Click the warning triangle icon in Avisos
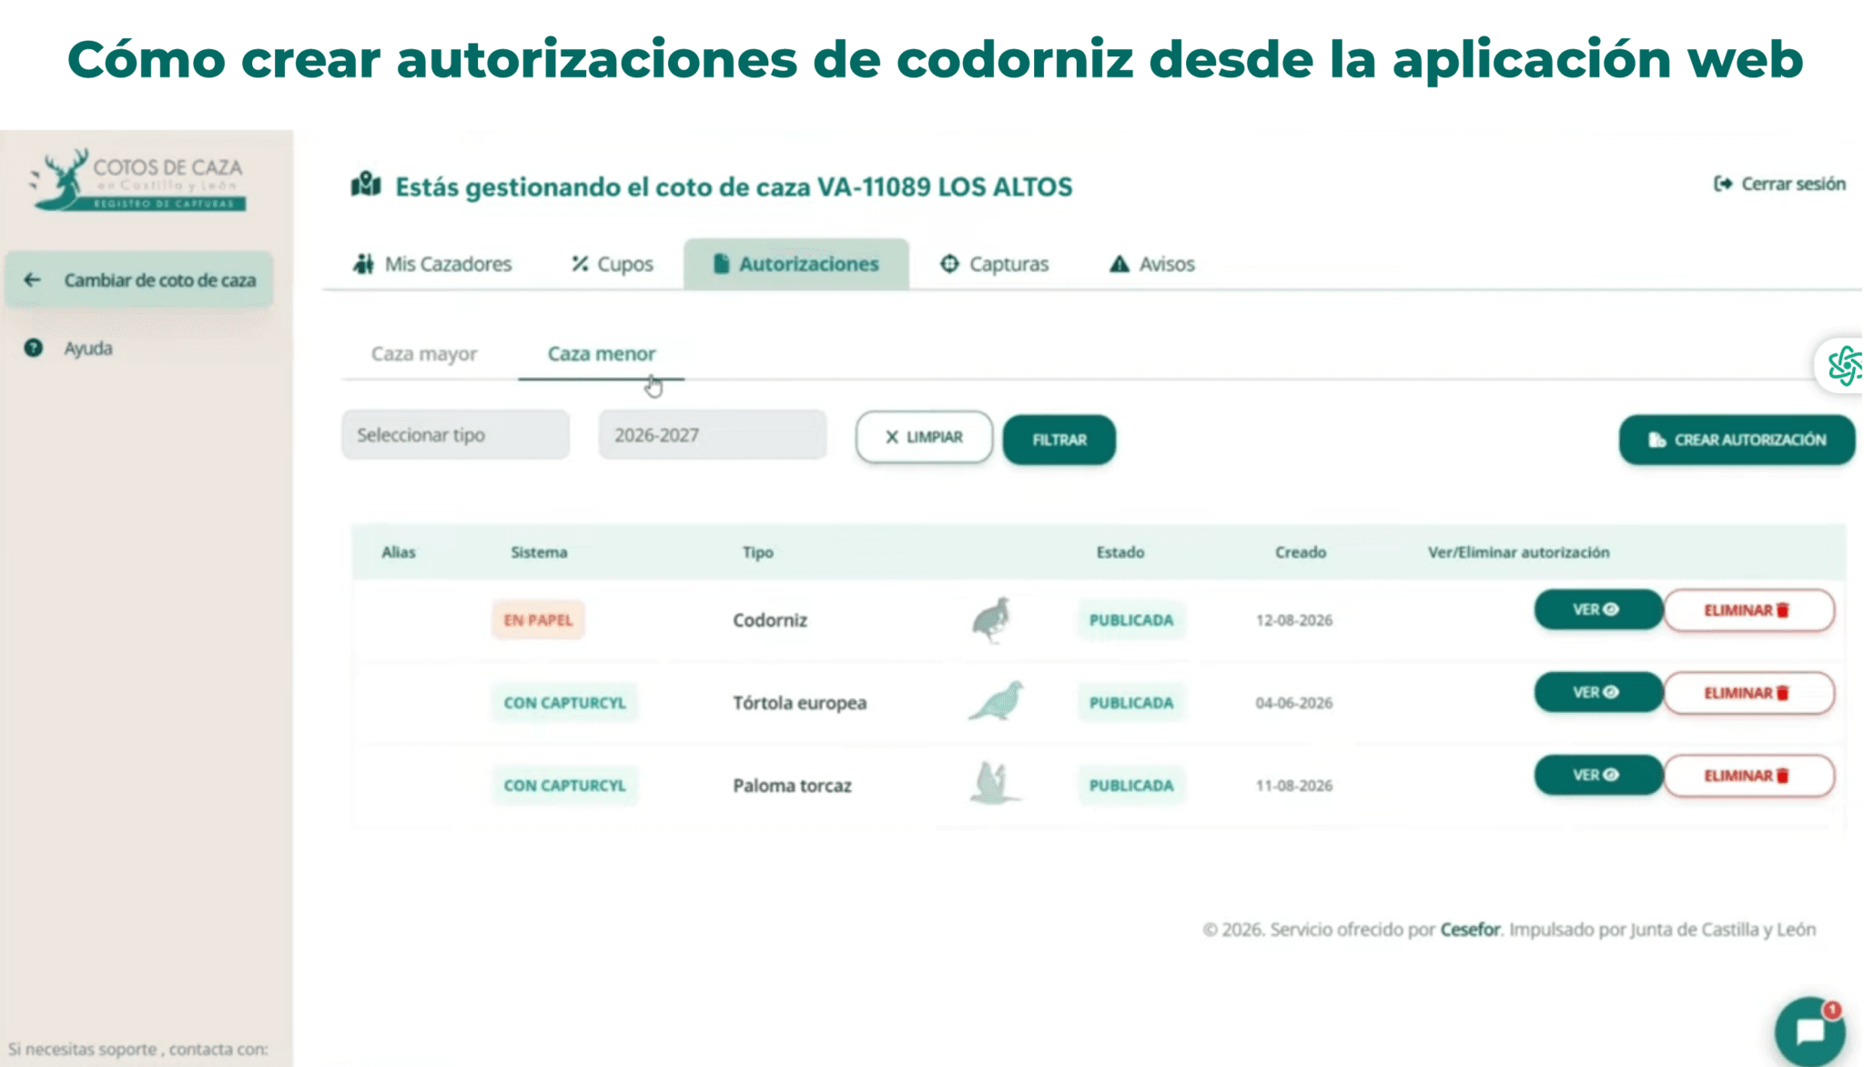 (x=1119, y=264)
